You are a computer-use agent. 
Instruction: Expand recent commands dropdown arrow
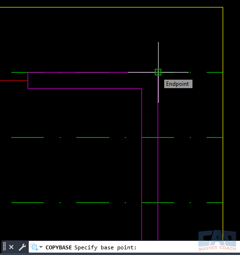[41, 247]
